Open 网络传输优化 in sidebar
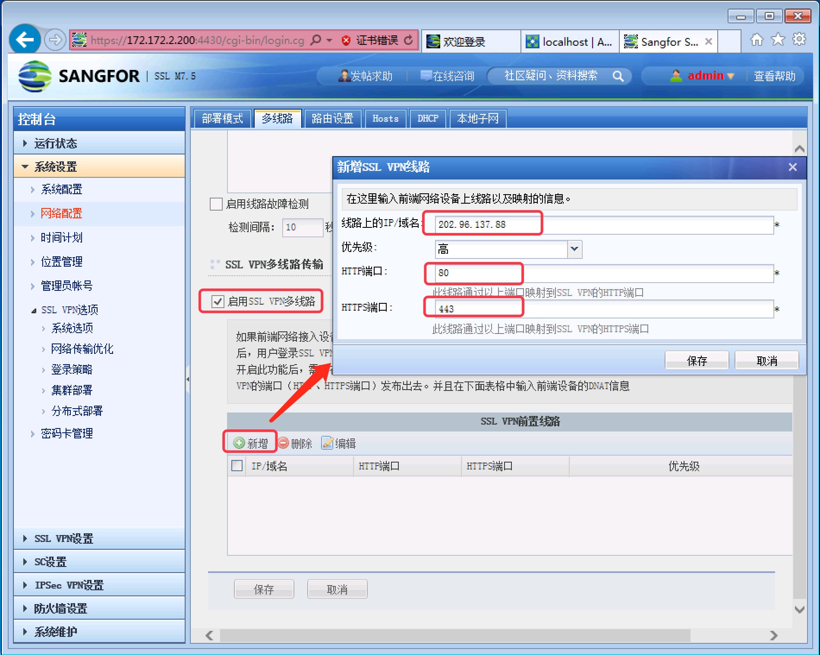The width and height of the screenshot is (820, 655). (82, 349)
